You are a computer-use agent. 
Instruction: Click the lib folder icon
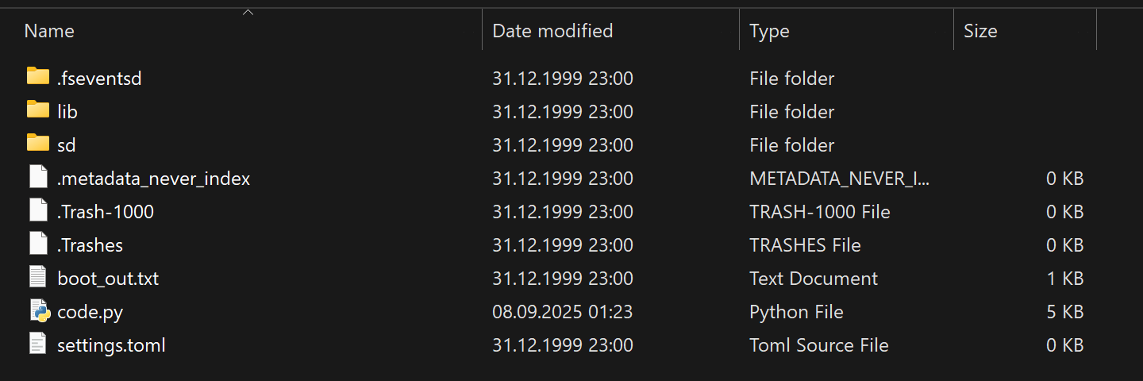coord(38,110)
